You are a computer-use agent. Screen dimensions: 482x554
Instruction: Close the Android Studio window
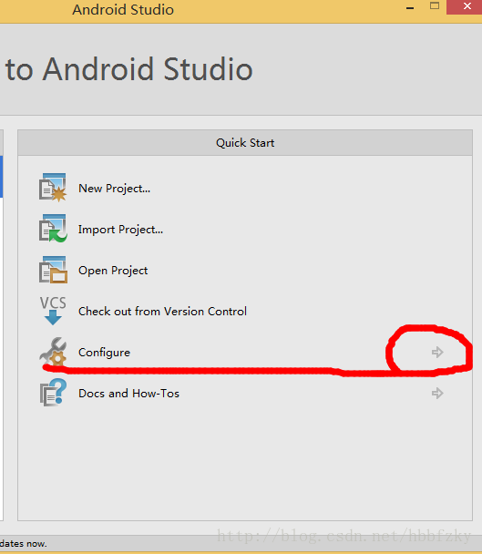pos(467,6)
